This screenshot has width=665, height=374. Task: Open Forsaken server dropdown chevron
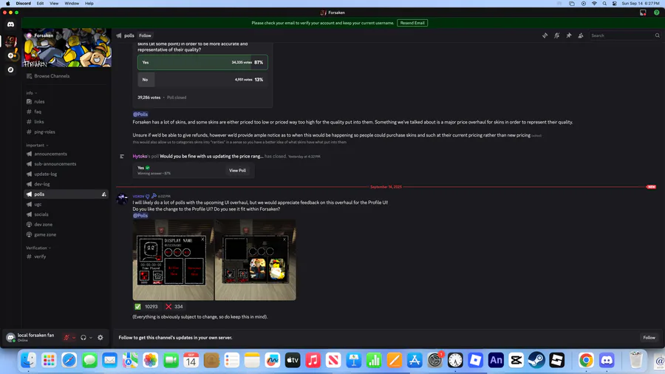[x=104, y=35]
